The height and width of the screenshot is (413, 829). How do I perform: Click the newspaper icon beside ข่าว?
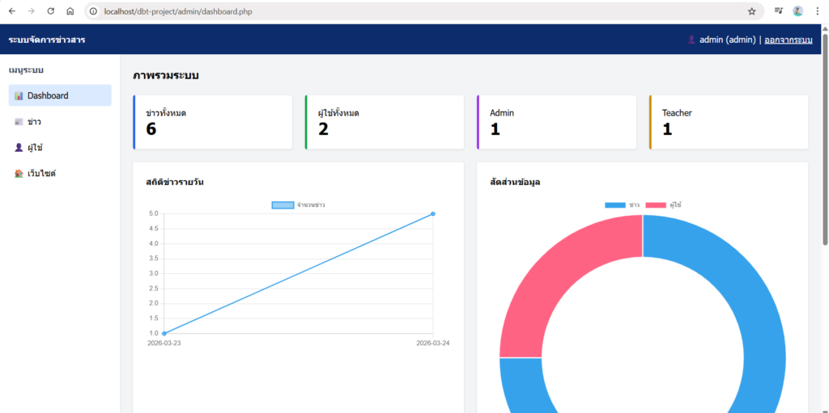pos(19,122)
